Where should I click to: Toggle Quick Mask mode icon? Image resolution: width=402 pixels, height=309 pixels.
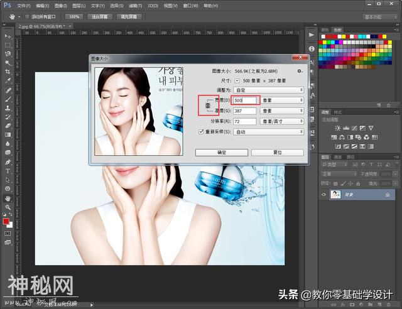8,234
